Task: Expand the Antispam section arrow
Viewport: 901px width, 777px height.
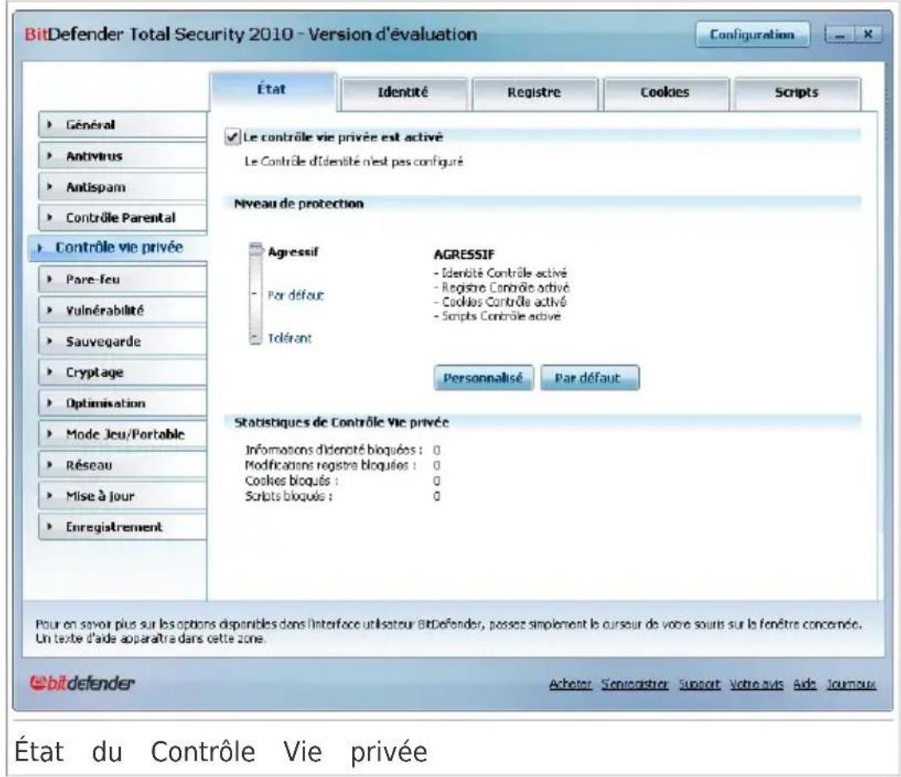Action: point(50,187)
